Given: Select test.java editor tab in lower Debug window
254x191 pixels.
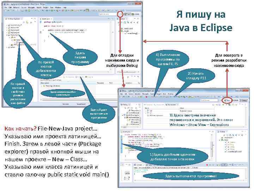Looking at the screenshot, I should [126, 132].
